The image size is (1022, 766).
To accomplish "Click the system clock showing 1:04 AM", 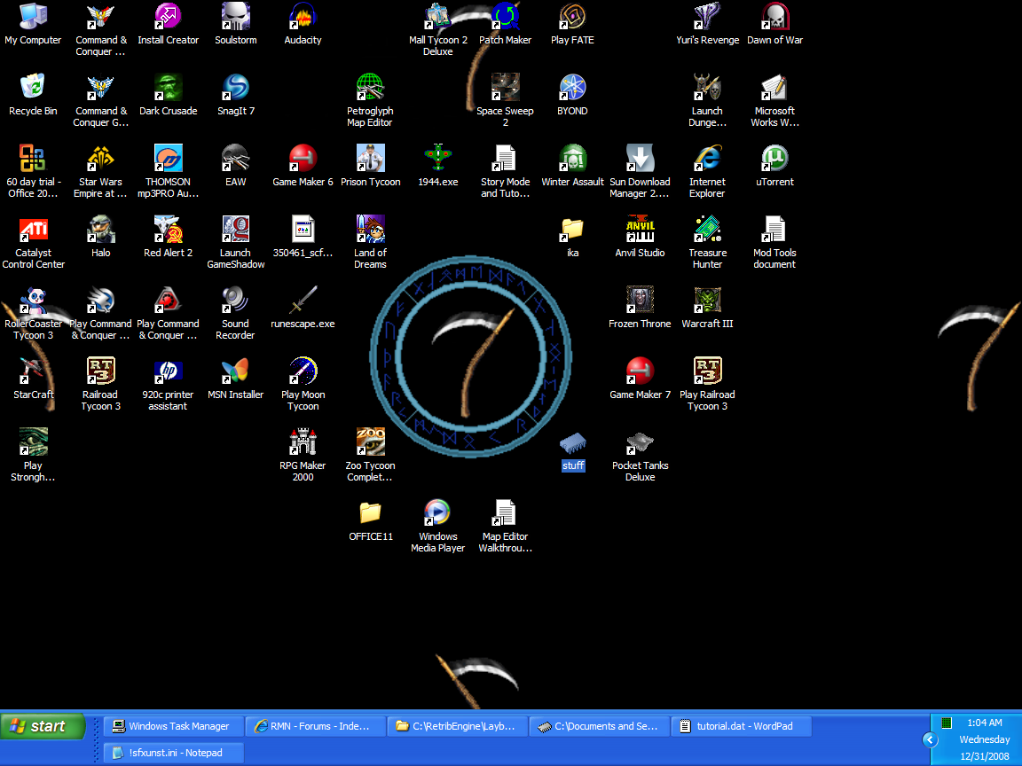I will tap(984, 723).
